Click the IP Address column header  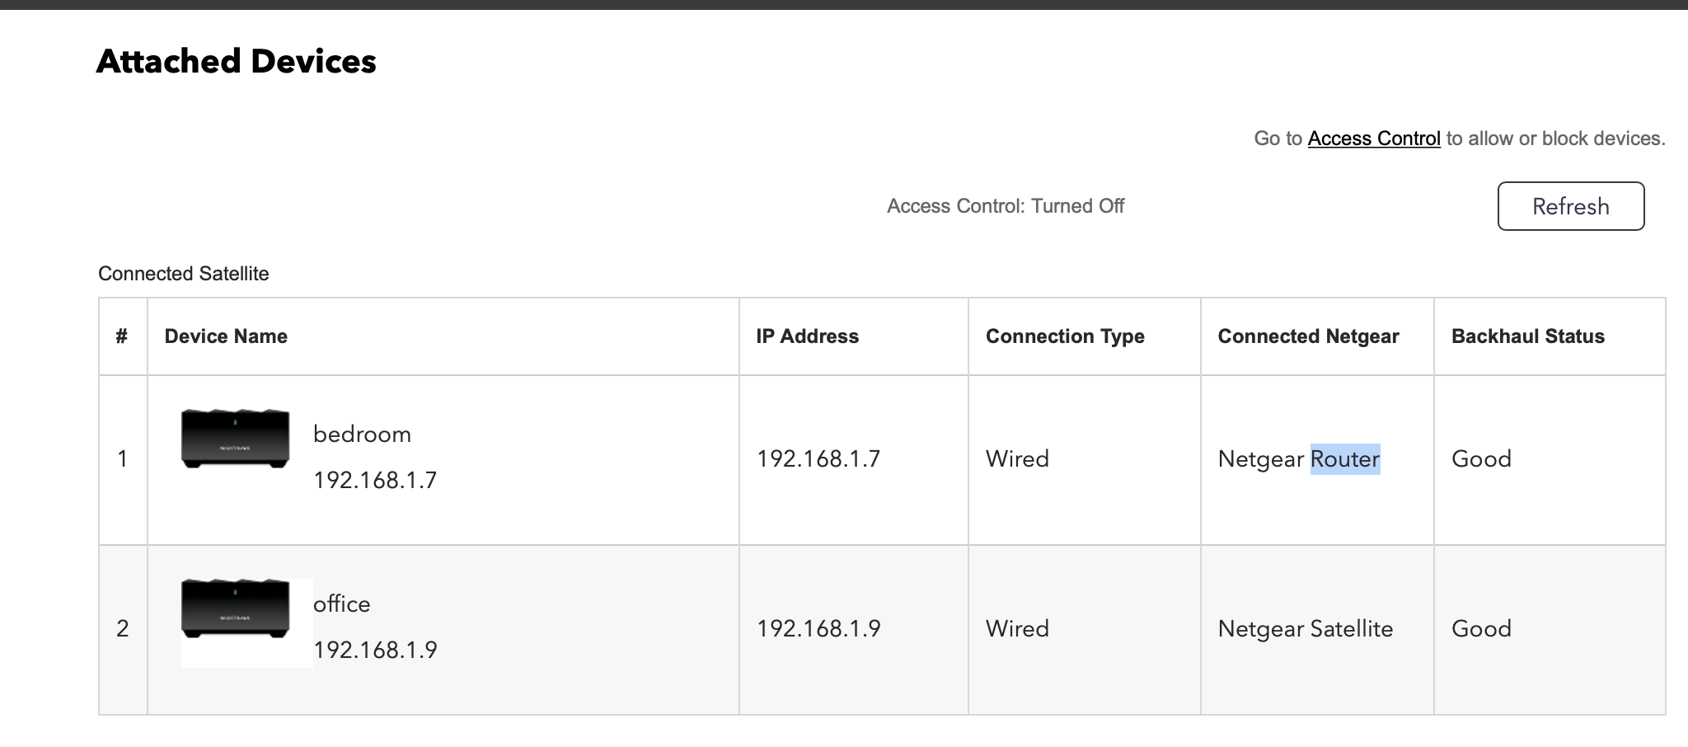click(x=807, y=336)
